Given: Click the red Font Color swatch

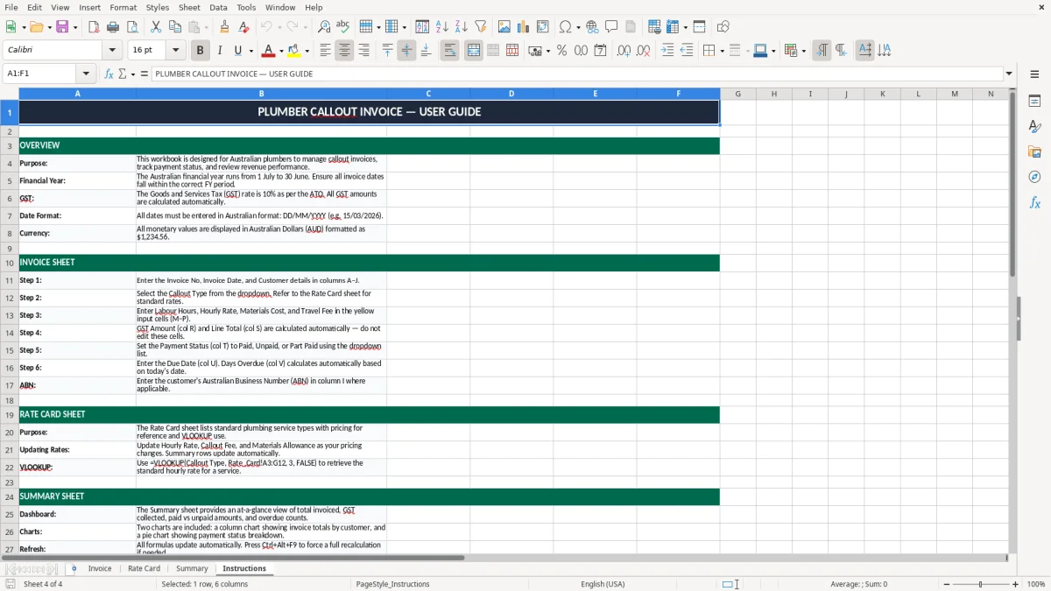Looking at the screenshot, I should [269, 51].
